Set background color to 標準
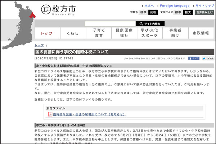Viewport: 216px width, 144px height. (x=143, y=12)
